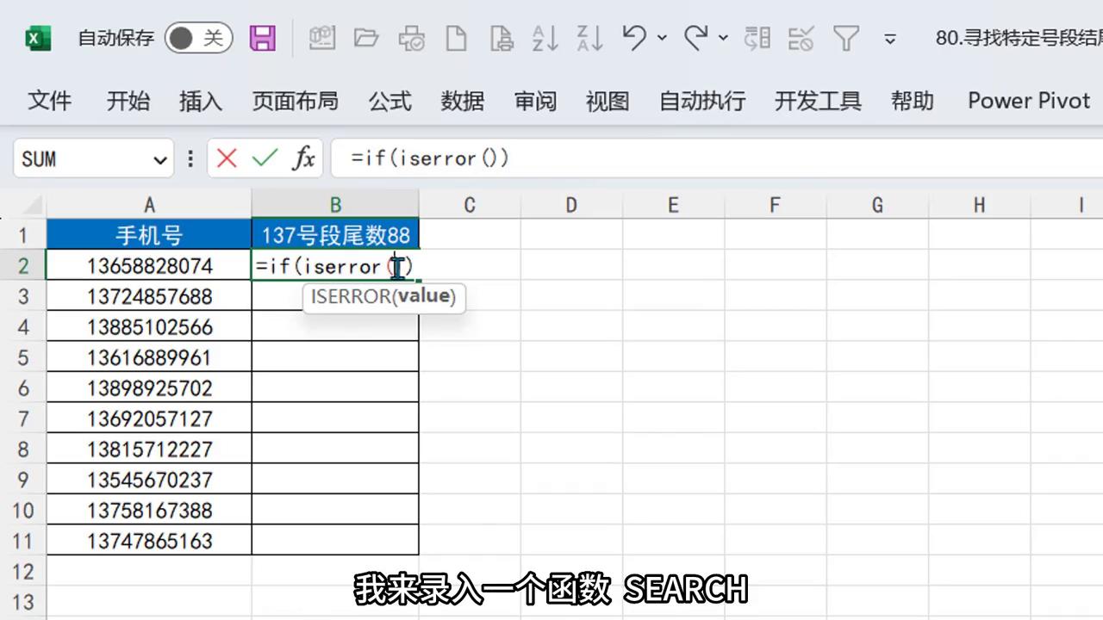1103x620 pixels.
Task: Sort ascending with the A-Z icon
Action: click(545, 38)
